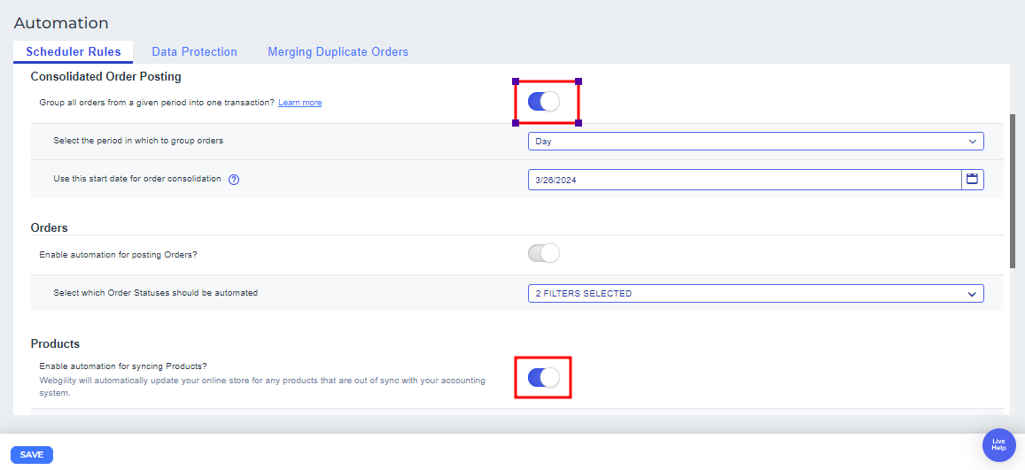Select the Scheduler Rules tab
1025x470 pixels.
pos(74,52)
